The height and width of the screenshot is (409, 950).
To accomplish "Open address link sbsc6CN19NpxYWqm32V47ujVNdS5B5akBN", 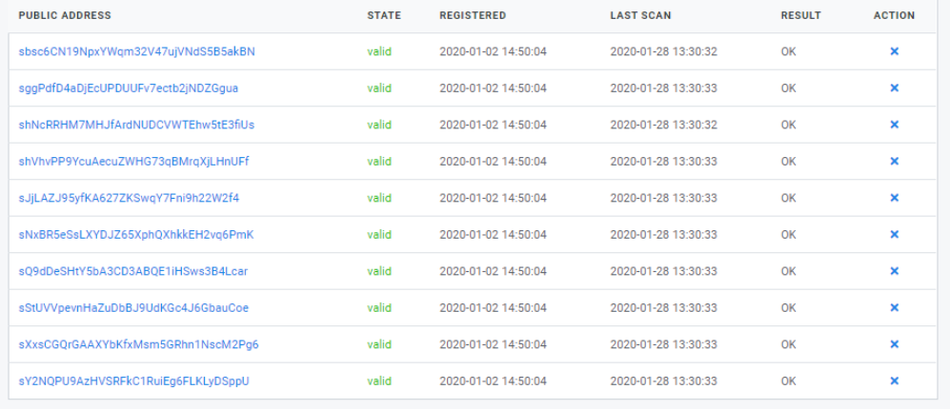I will [x=137, y=51].
